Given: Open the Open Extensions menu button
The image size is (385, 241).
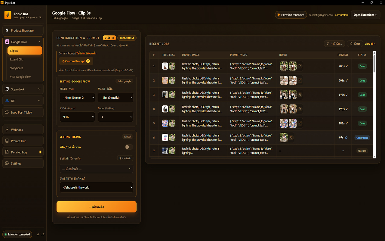Looking at the screenshot, I should (x=365, y=15).
